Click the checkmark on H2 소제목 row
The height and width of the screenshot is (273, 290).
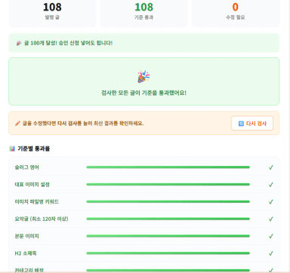coord(271,253)
